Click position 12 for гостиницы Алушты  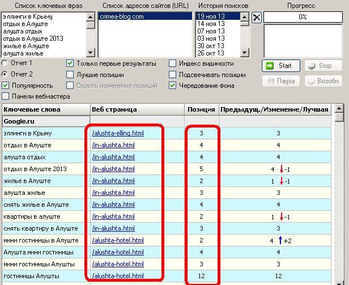(x=202, y=276)
